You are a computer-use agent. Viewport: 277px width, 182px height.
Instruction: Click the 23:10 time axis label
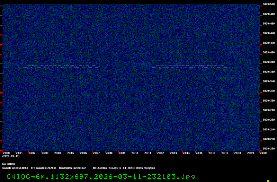[x=135, y=153]
